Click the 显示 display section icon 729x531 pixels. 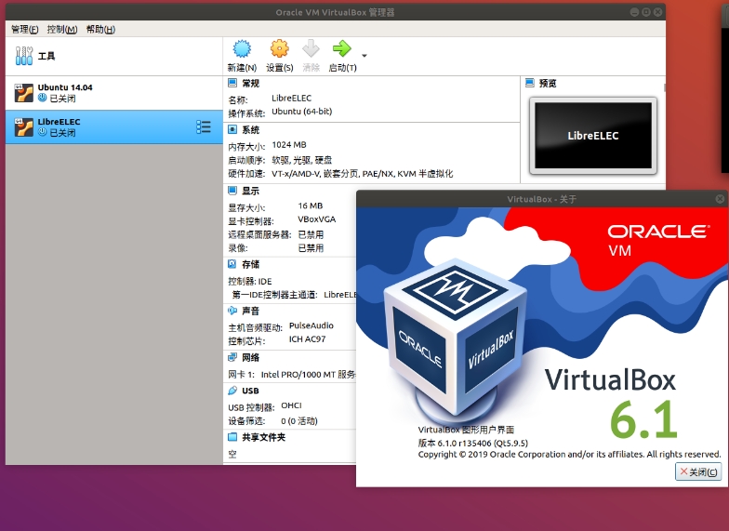point(232,191)
